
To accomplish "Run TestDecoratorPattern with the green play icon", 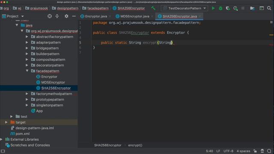I will 213,8.
